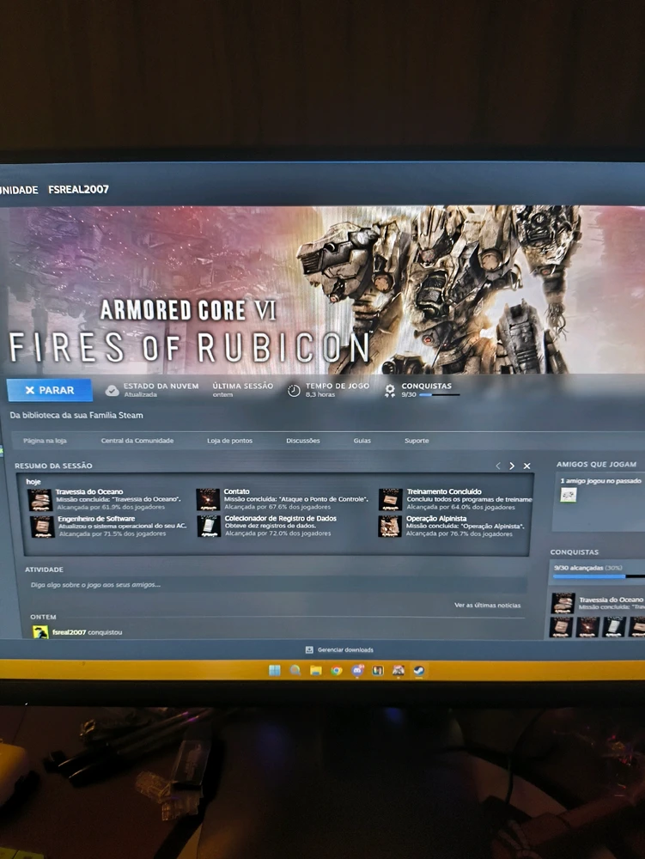645x859 pixels.
Task: Click the Contato achievement icon
Action: pyautogui.click(x=208, y=500)
